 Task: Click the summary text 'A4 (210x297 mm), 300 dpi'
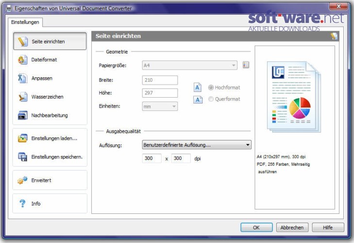pyautogui.click(x=281, y=156)
